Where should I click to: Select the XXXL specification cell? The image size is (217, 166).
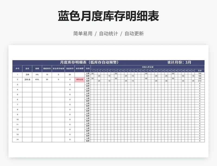pos(37,80)
